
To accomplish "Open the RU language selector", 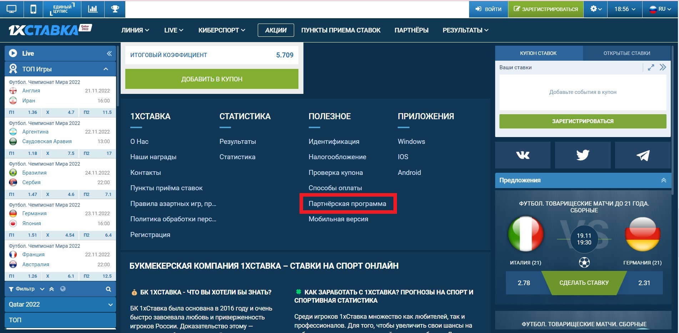I will (660, 9).
